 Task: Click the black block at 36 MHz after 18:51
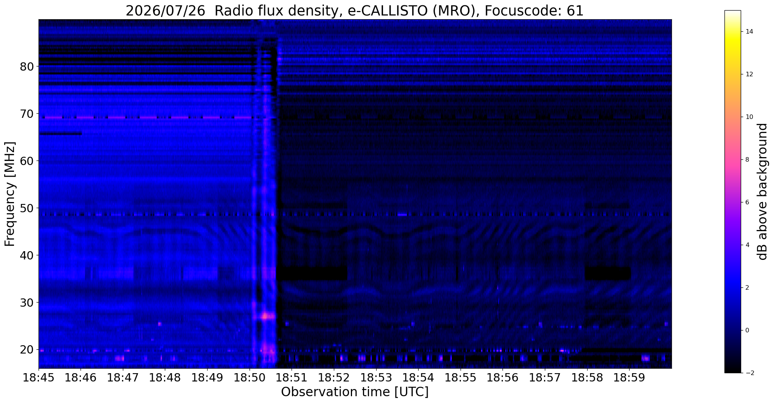point(312,273)
